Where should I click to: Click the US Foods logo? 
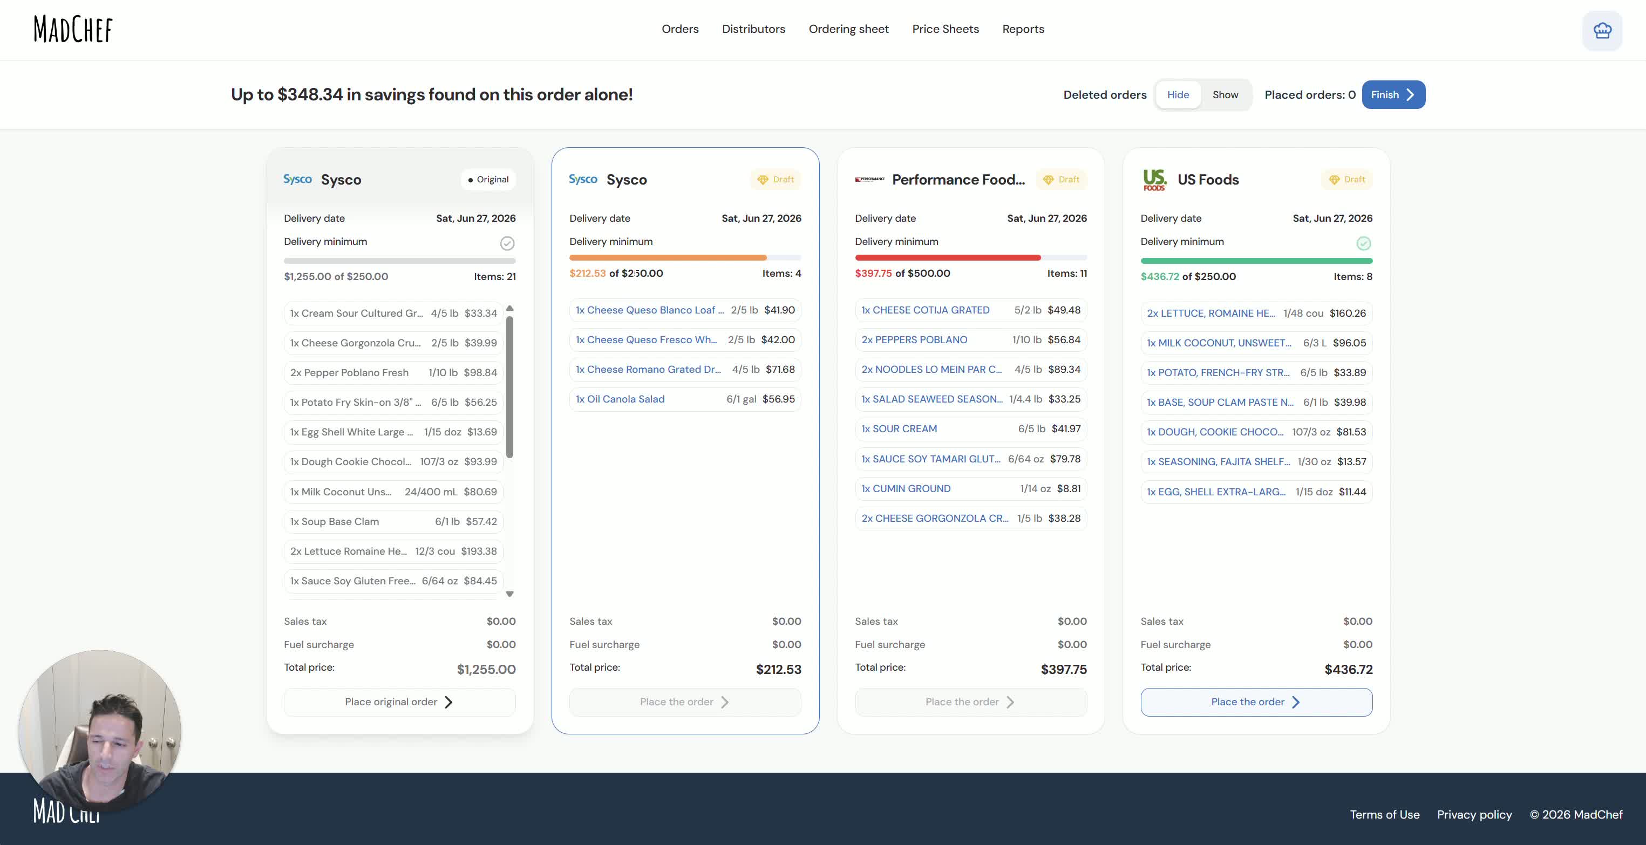coord(1154,180)
